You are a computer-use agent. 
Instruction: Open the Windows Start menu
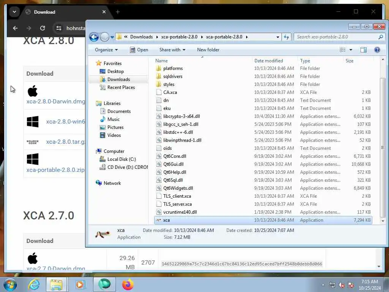tap(10, 284)
